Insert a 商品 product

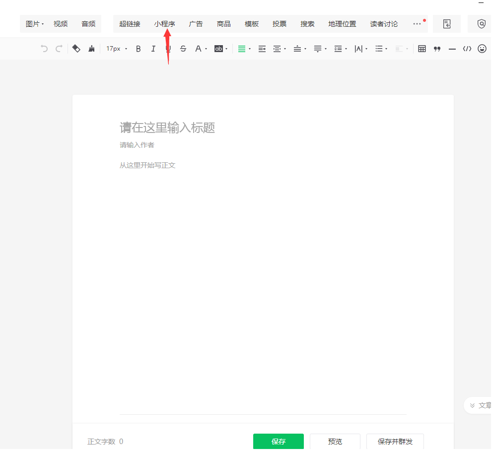click(x=224, y=24)
